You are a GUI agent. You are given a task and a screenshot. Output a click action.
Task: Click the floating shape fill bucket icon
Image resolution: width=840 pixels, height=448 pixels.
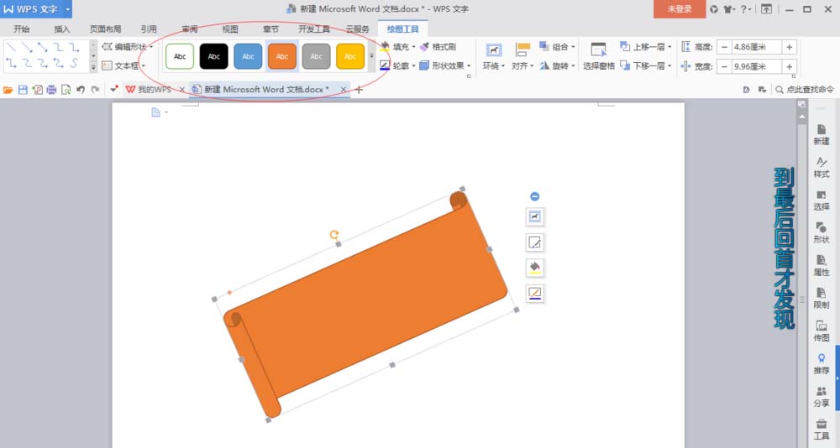point(534,268)
